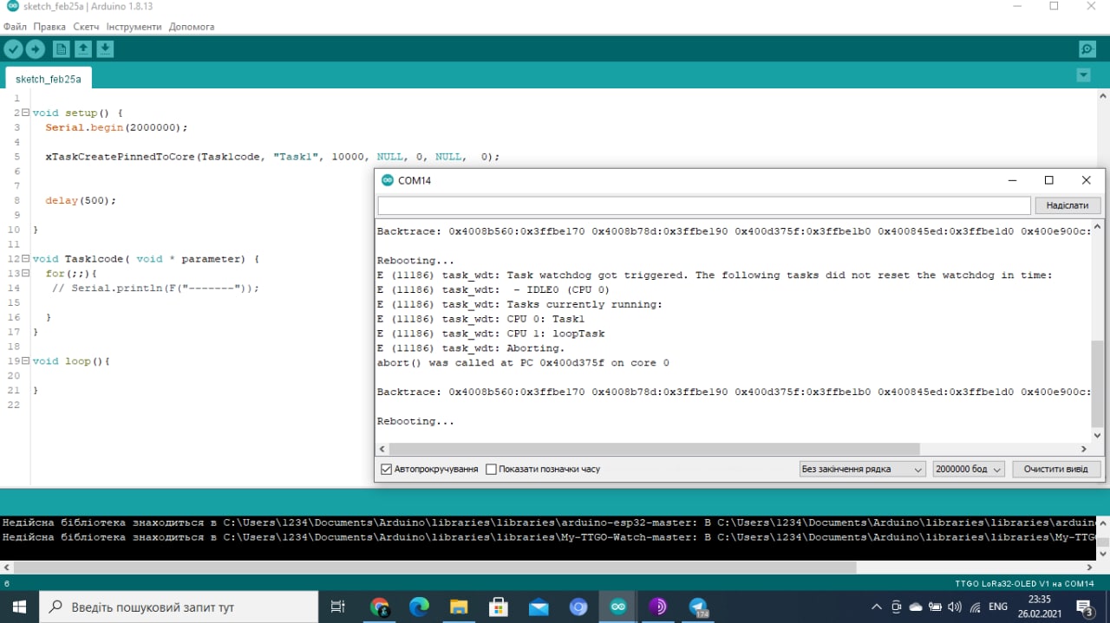Click the network Wi-Fi tray icon
The height and width of the screenshot is (623, 1110).
click(x=976, y=607)
